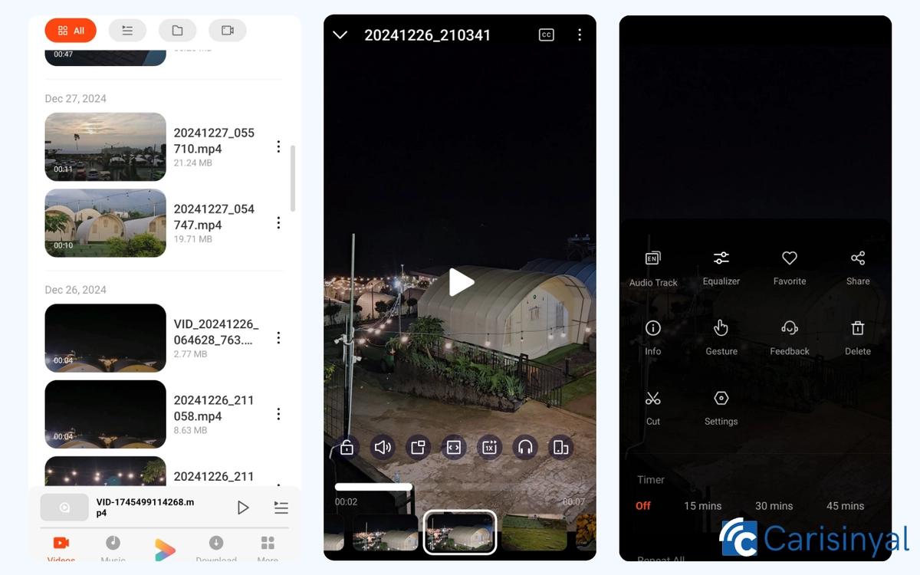Delete the current video

[858, 338]
